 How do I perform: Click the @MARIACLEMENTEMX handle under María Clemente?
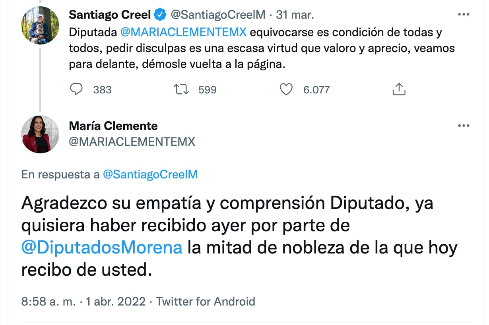click(x=132, y=142)
